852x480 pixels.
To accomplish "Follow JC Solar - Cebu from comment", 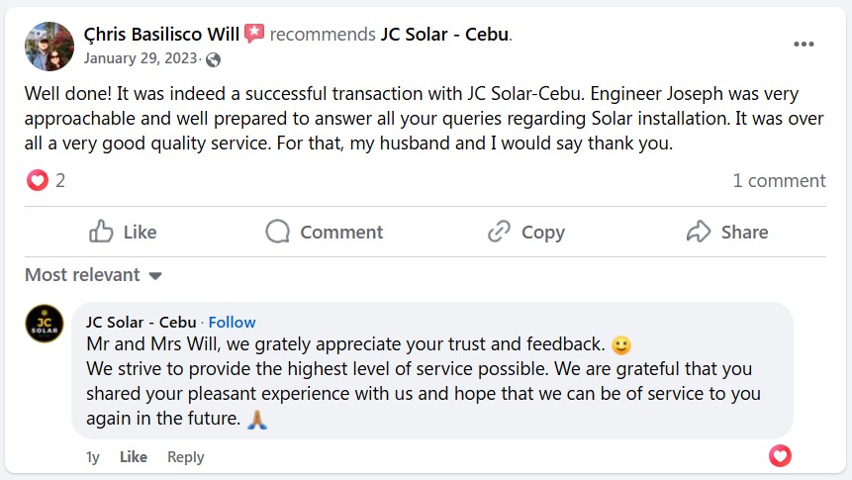I will (x=232, y=322).
